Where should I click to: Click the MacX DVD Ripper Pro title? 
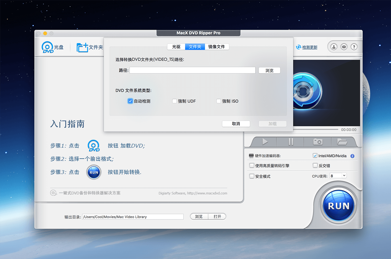(x=198, y=33)
